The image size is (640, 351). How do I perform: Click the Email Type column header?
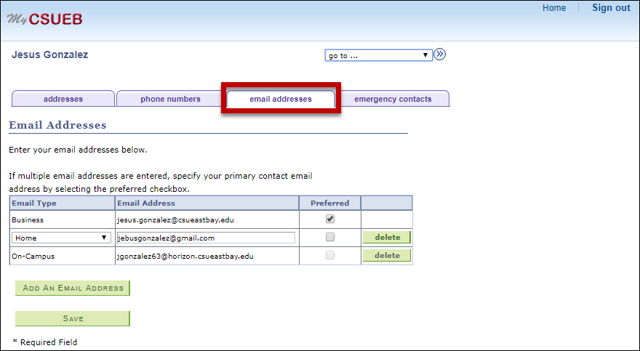[62, 203]
